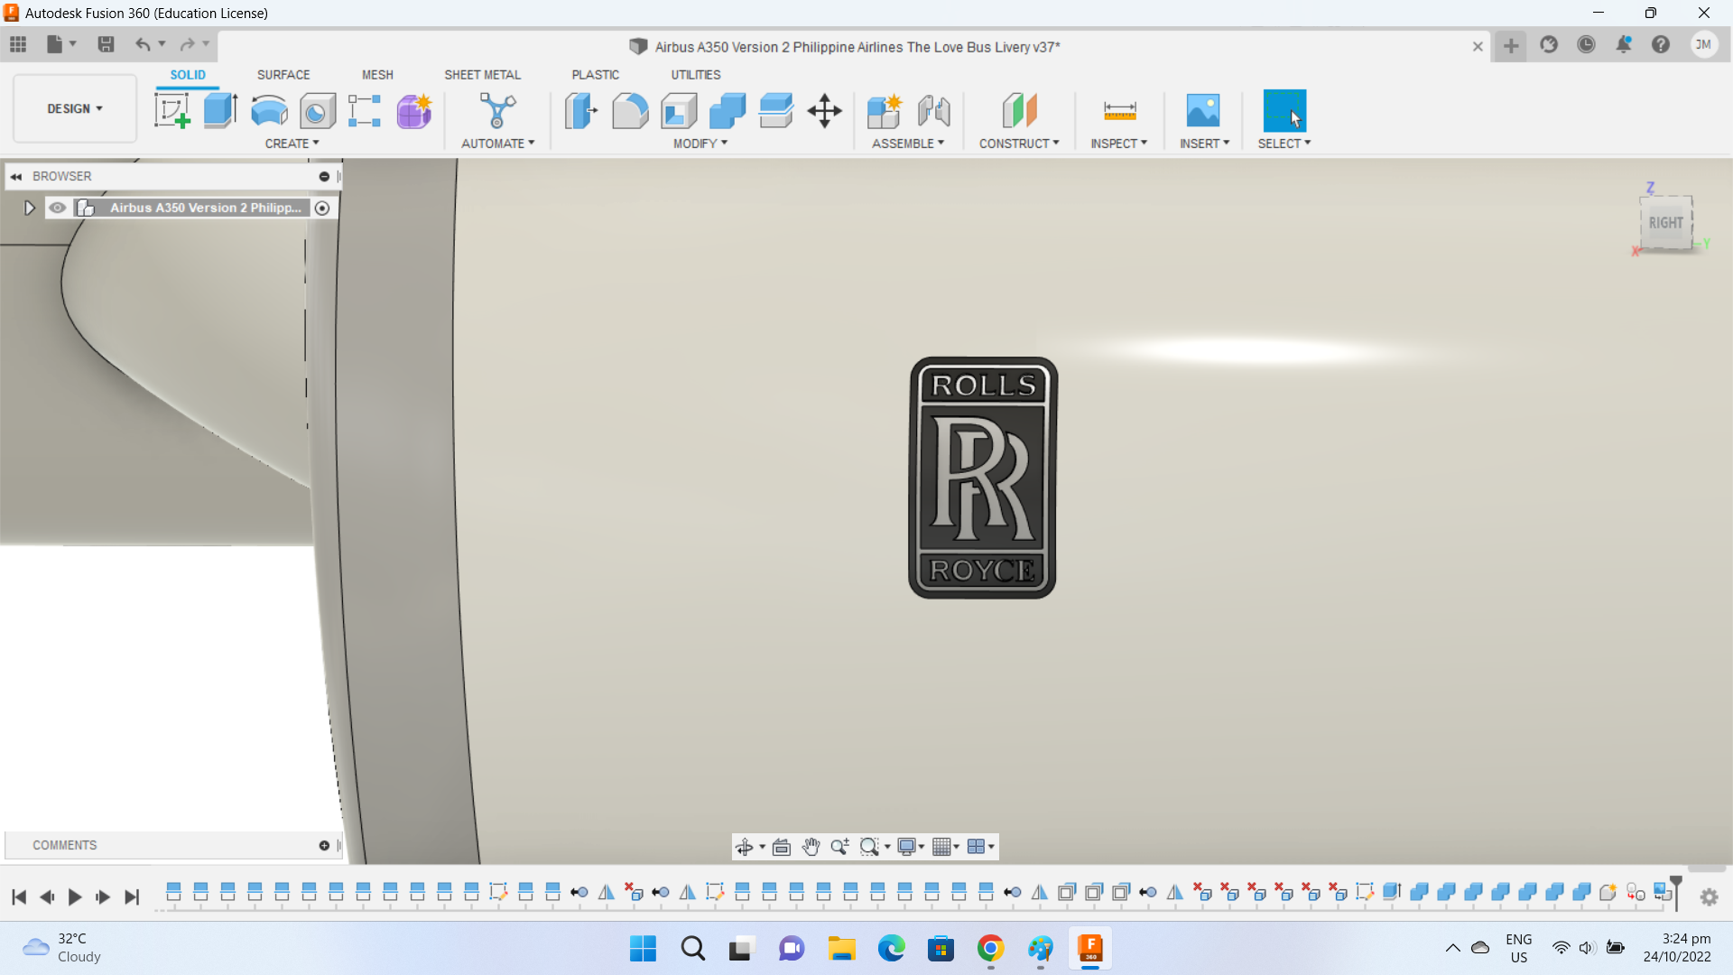Screen dimensions: 1733x975
Task: Click the Pan hand tool
Action: (811, 847)
